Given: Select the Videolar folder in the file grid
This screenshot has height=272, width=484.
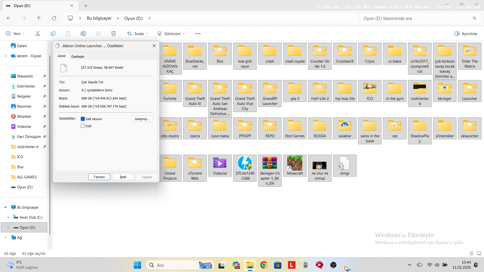Looking at the screenshot, I should tap(220, 166).
